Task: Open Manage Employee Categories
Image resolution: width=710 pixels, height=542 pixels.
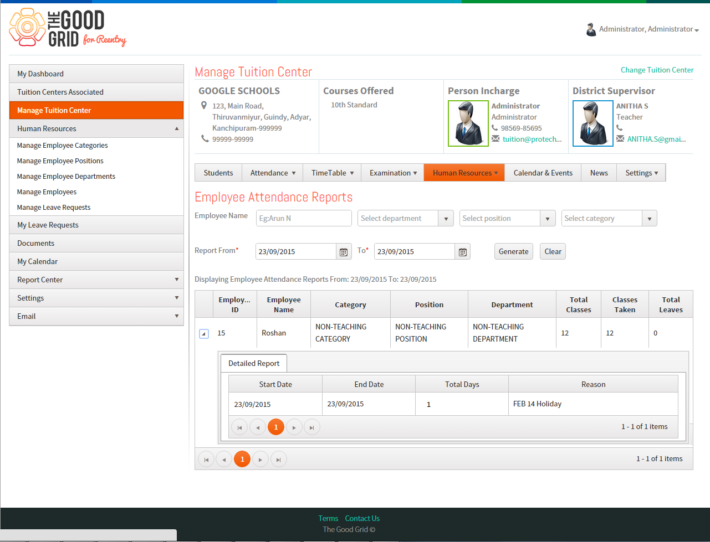Action: (63, 145)
